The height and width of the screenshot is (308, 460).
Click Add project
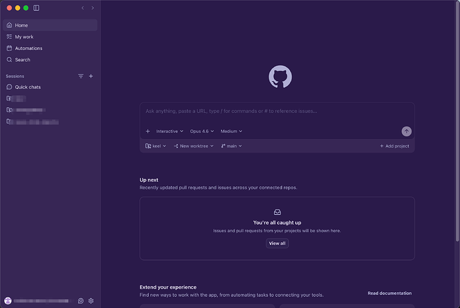(394, 146)
